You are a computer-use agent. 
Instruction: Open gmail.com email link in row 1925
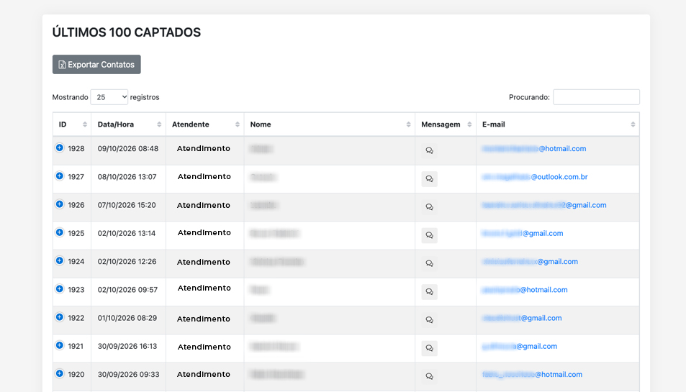click(523, 233)
